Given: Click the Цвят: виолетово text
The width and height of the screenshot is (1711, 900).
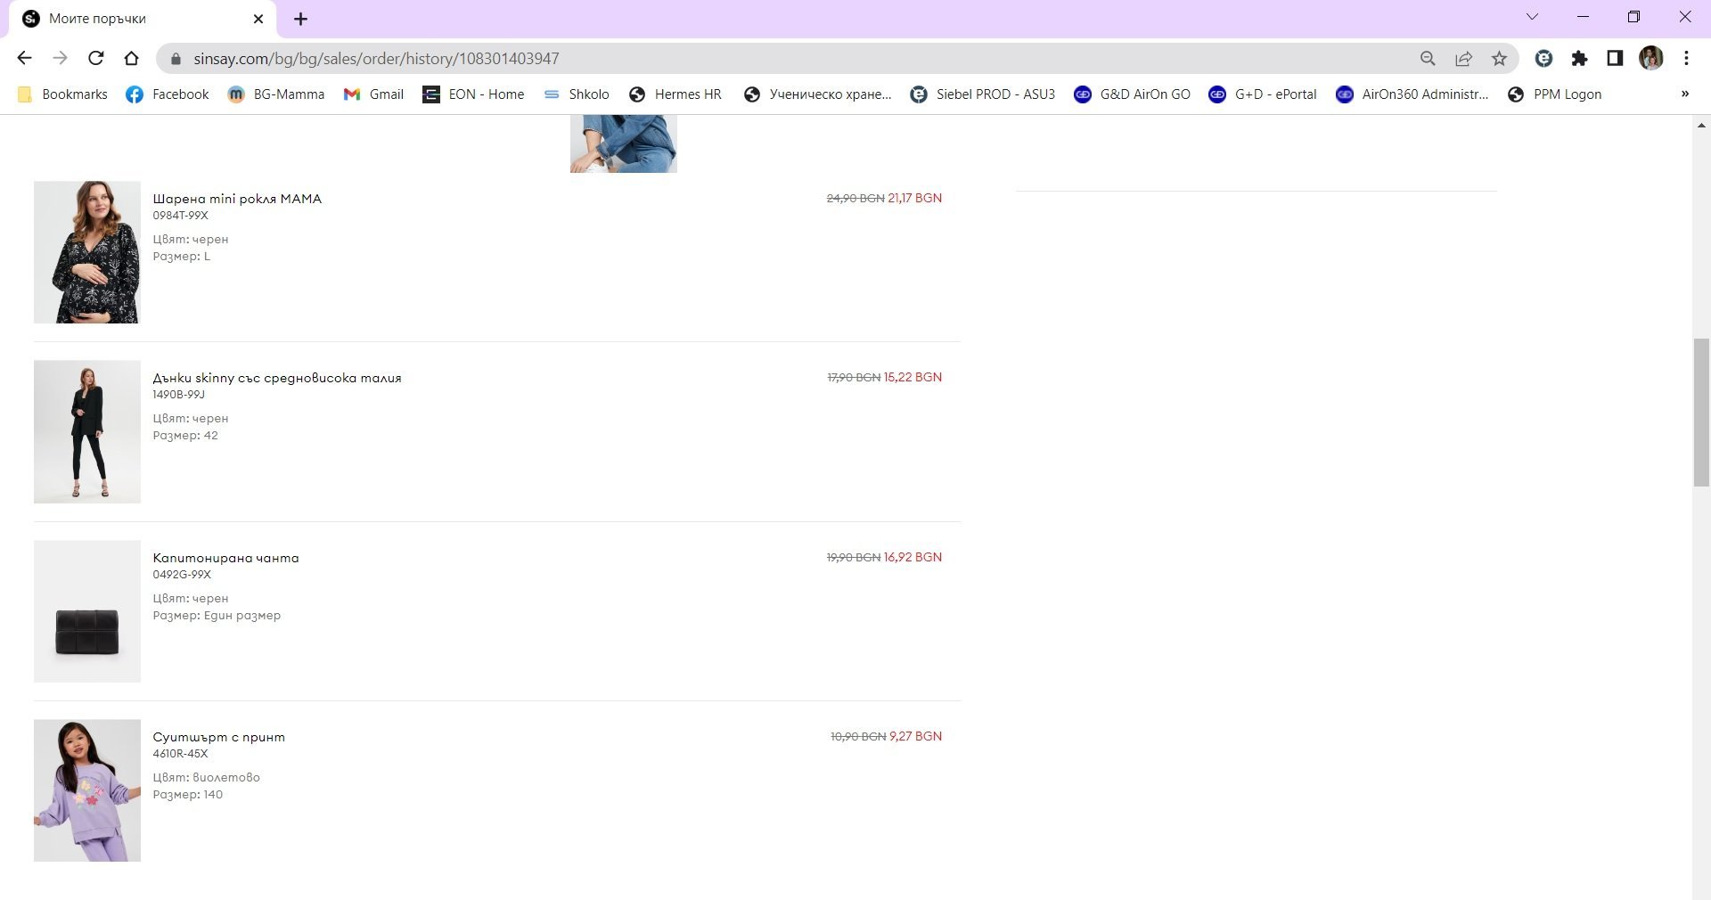Looking at the screenshot, I should [x=207, y=777].
